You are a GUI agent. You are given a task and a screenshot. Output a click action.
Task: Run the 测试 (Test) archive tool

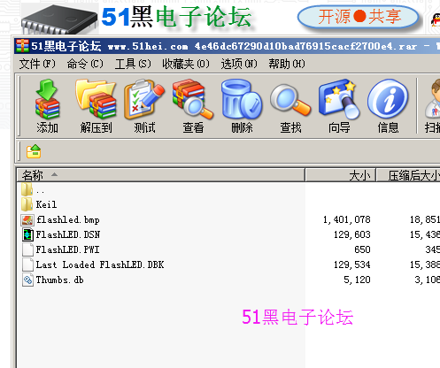coord(144,106)
